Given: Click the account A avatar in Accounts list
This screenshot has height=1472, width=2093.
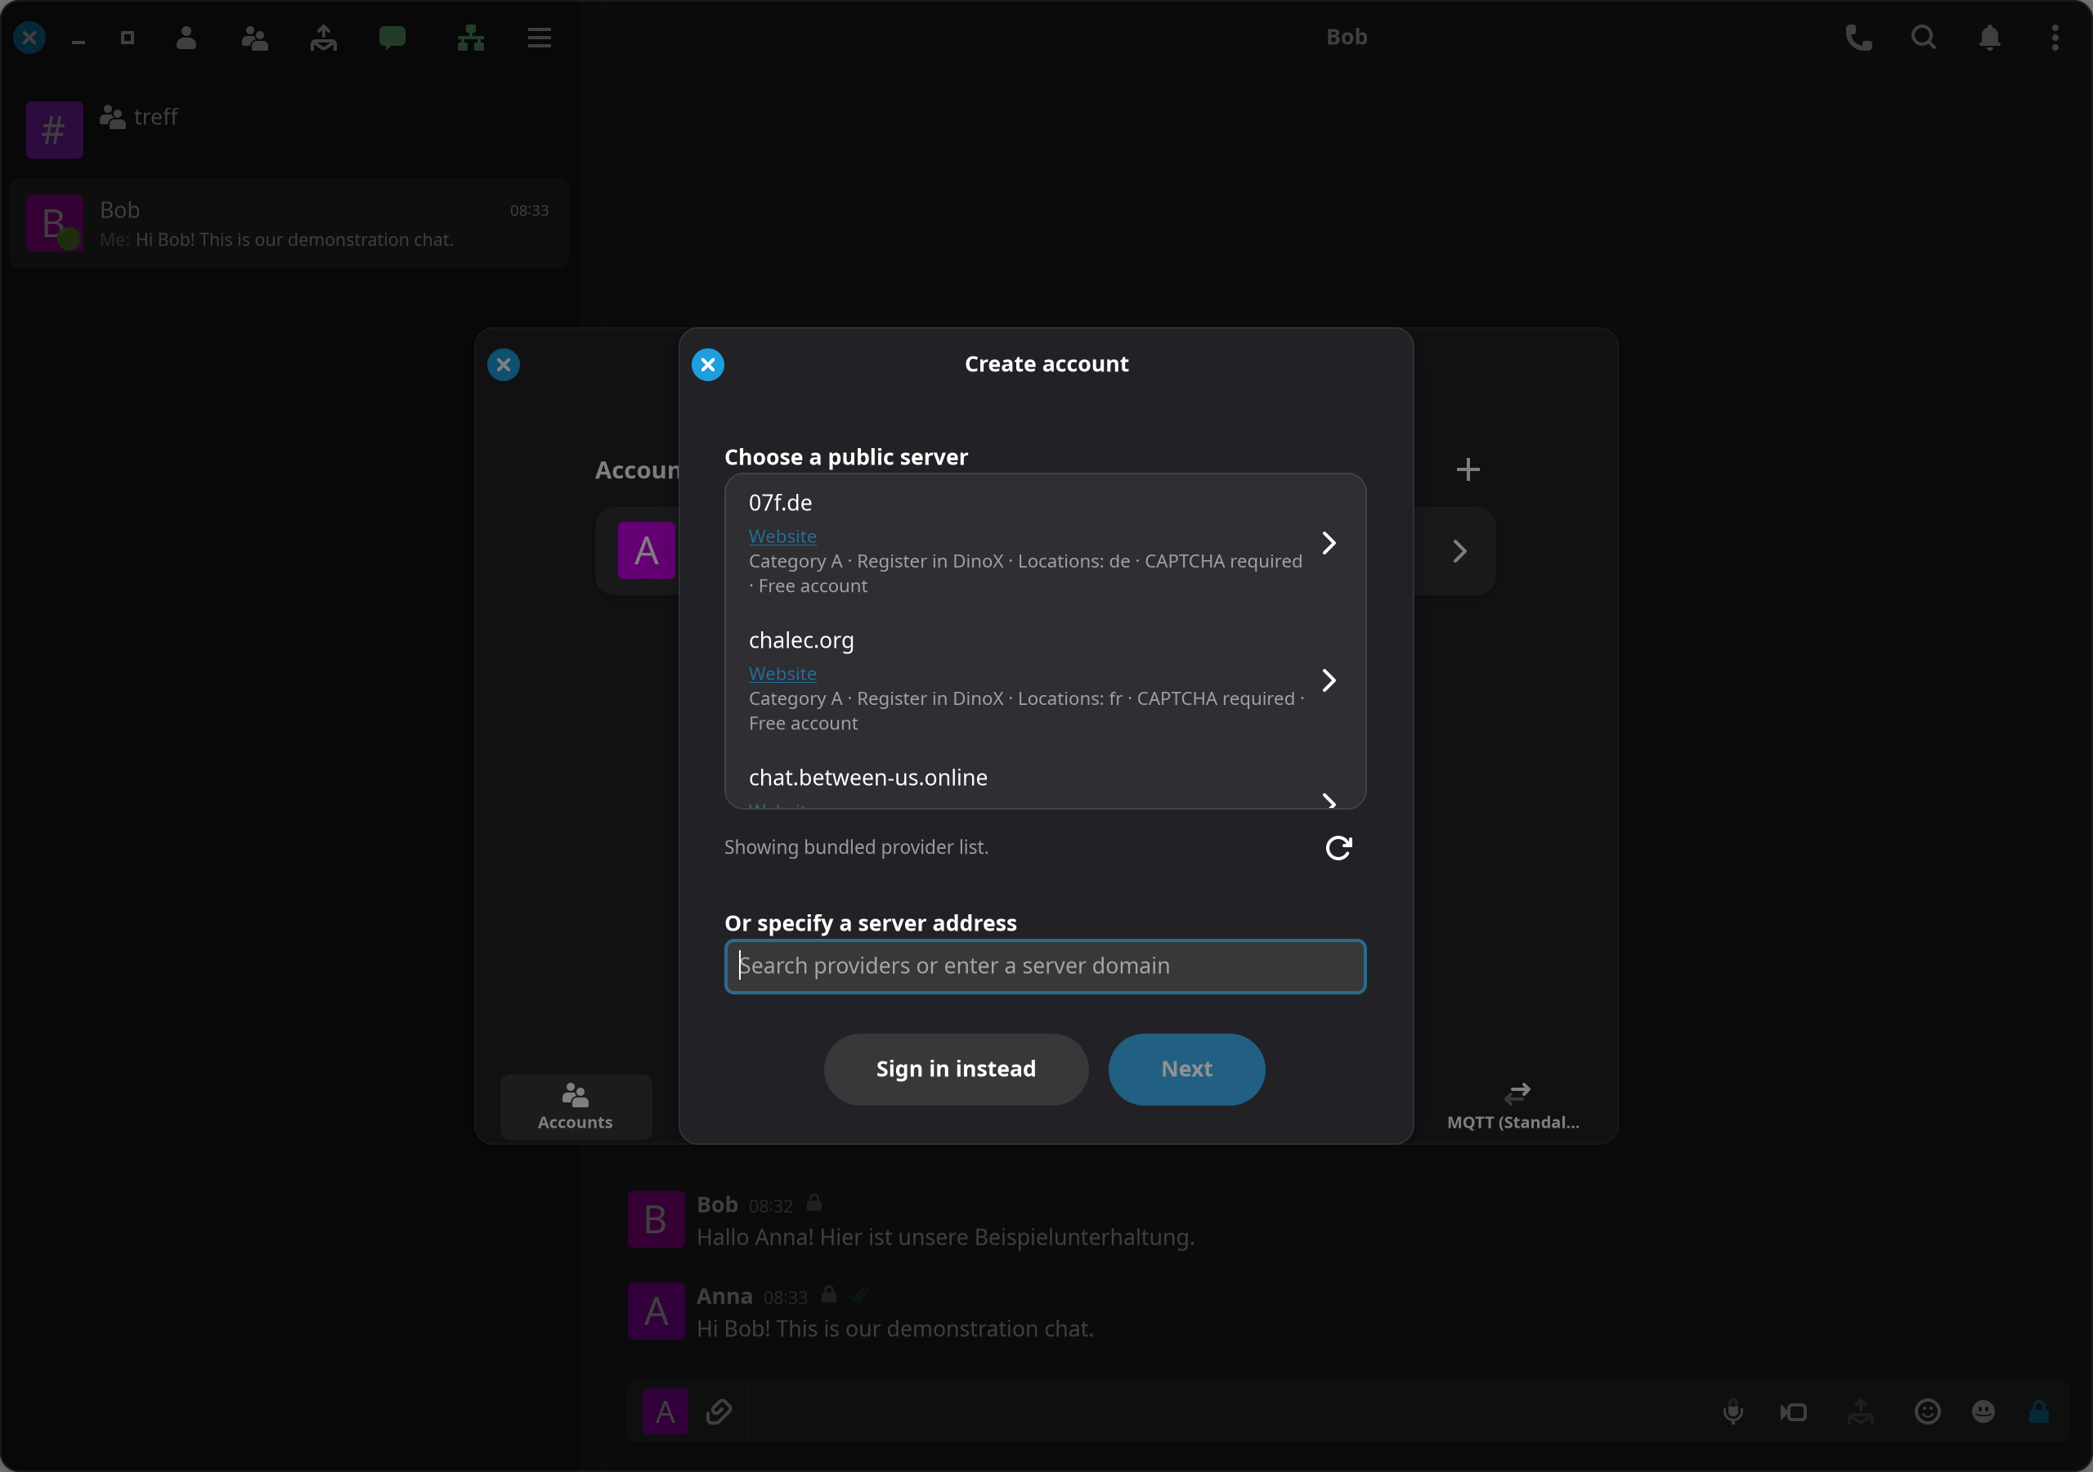Looking at the screenshot, I should click(647, 551).
